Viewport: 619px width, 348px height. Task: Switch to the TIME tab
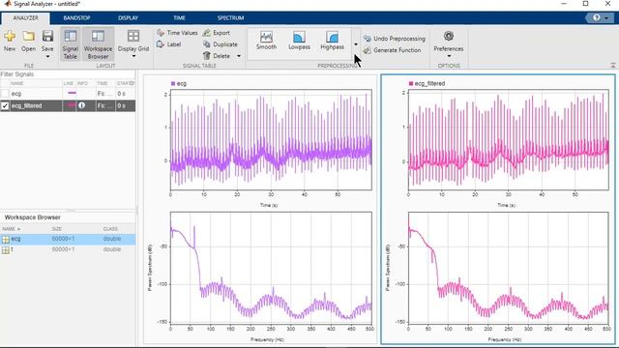click(x=179, y=17)
